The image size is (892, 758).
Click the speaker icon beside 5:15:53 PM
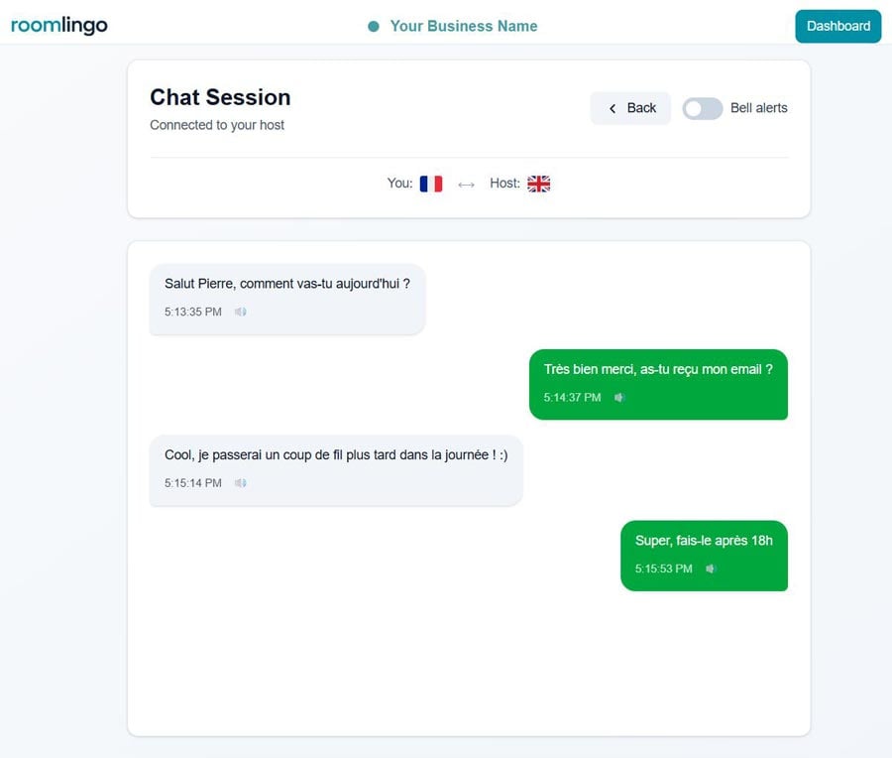coord(711,568)
